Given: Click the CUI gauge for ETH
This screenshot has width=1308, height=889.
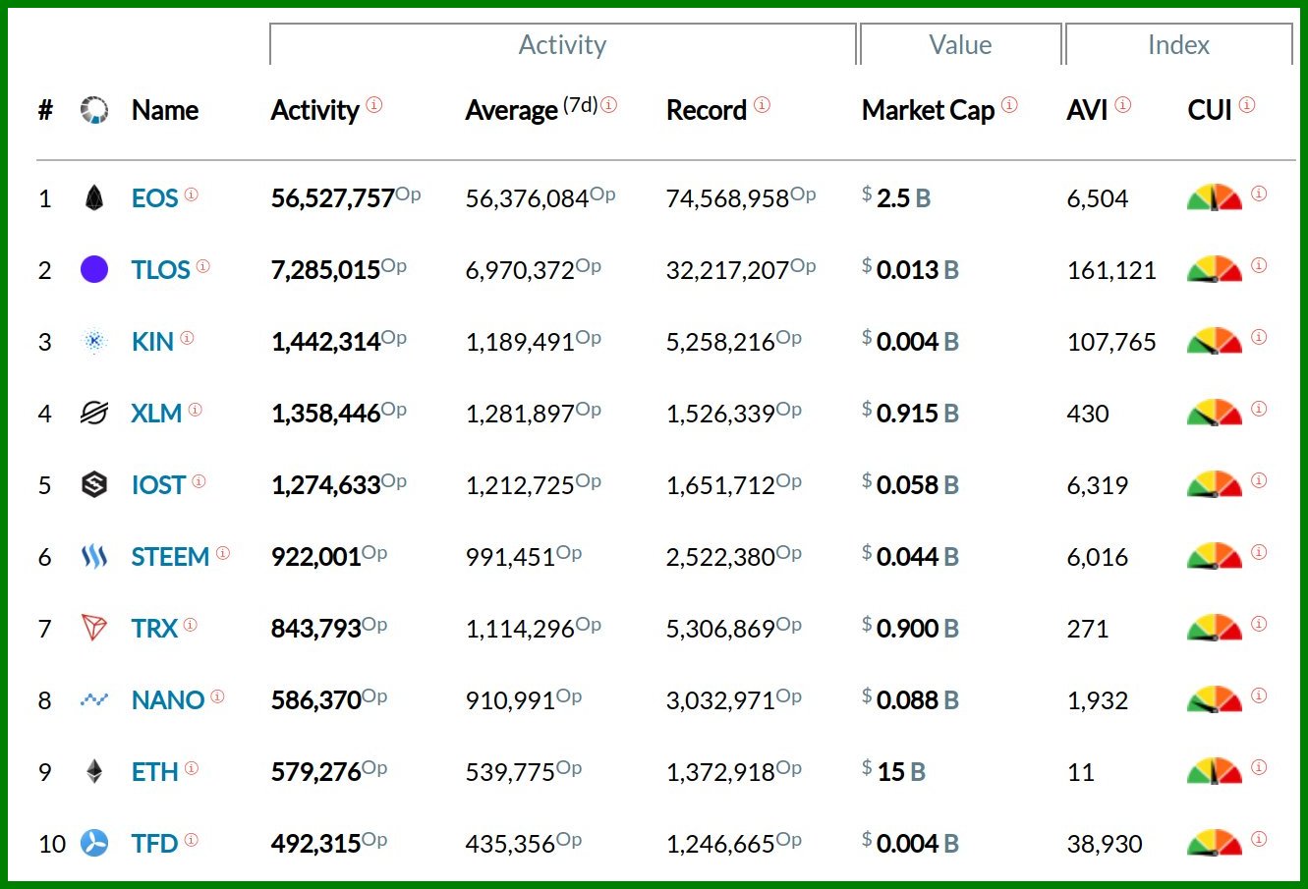Looking at the screenshot, I should [1214, 772].
